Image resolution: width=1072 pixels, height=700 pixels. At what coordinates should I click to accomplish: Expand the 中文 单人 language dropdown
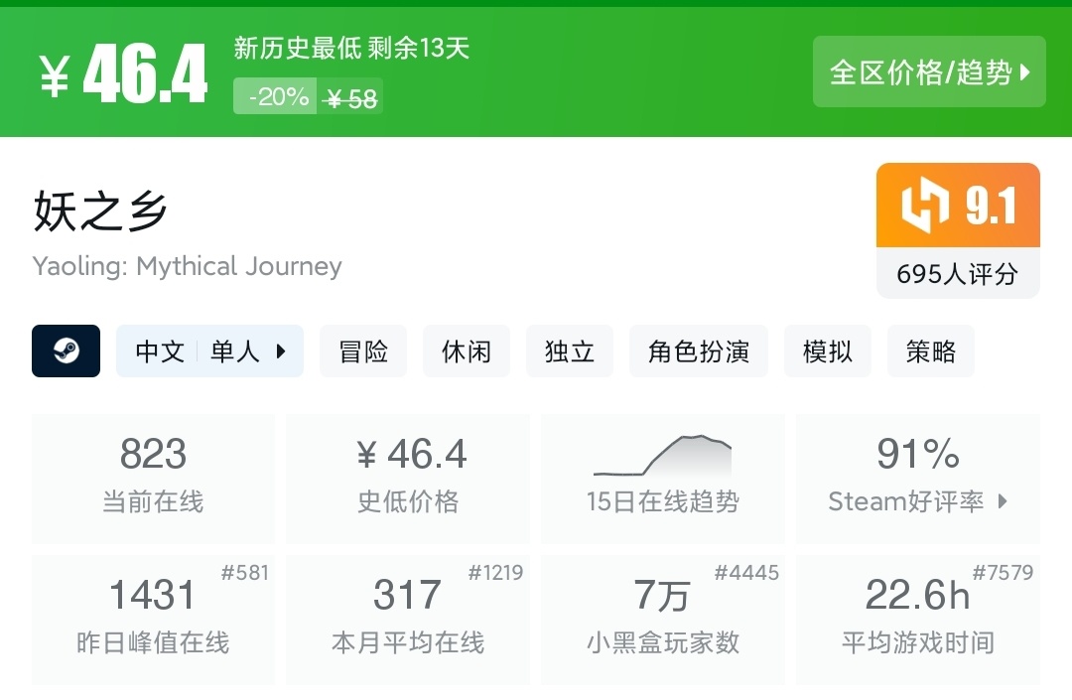click(x=209, y=350)
